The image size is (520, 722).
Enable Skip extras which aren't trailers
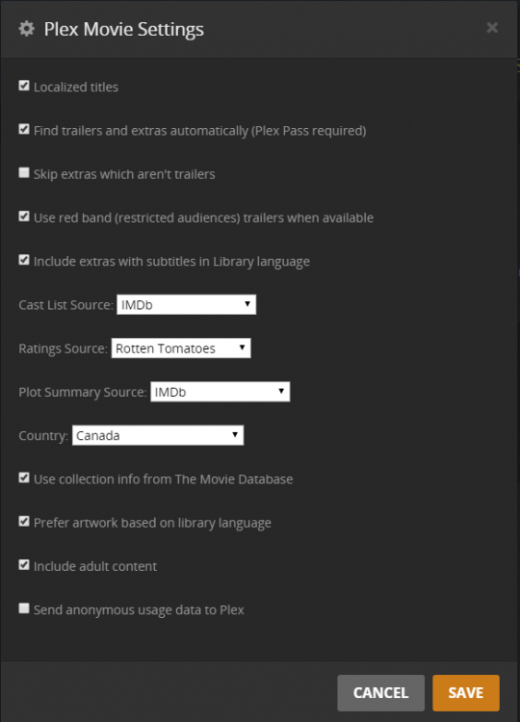pos(24,172)
